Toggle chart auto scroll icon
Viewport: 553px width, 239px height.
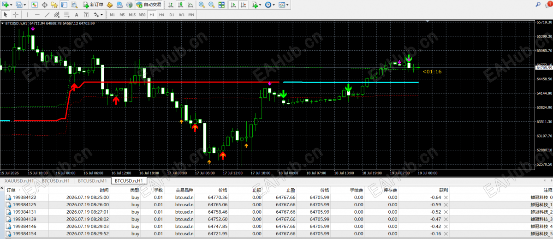click(x=233, y=5)
